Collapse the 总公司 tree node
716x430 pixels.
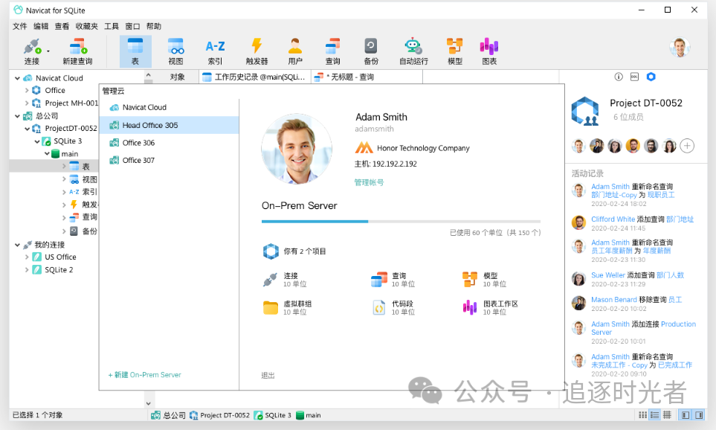17,116
